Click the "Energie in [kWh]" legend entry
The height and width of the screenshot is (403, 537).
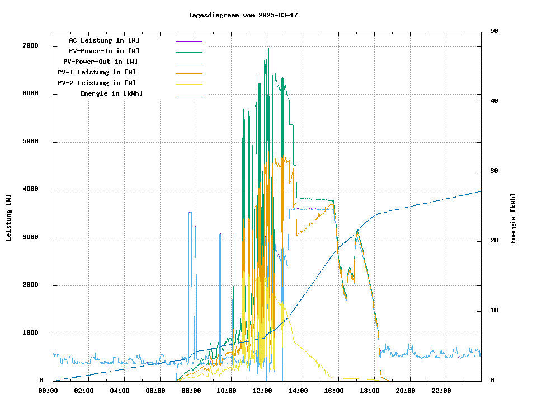[111, 93]
